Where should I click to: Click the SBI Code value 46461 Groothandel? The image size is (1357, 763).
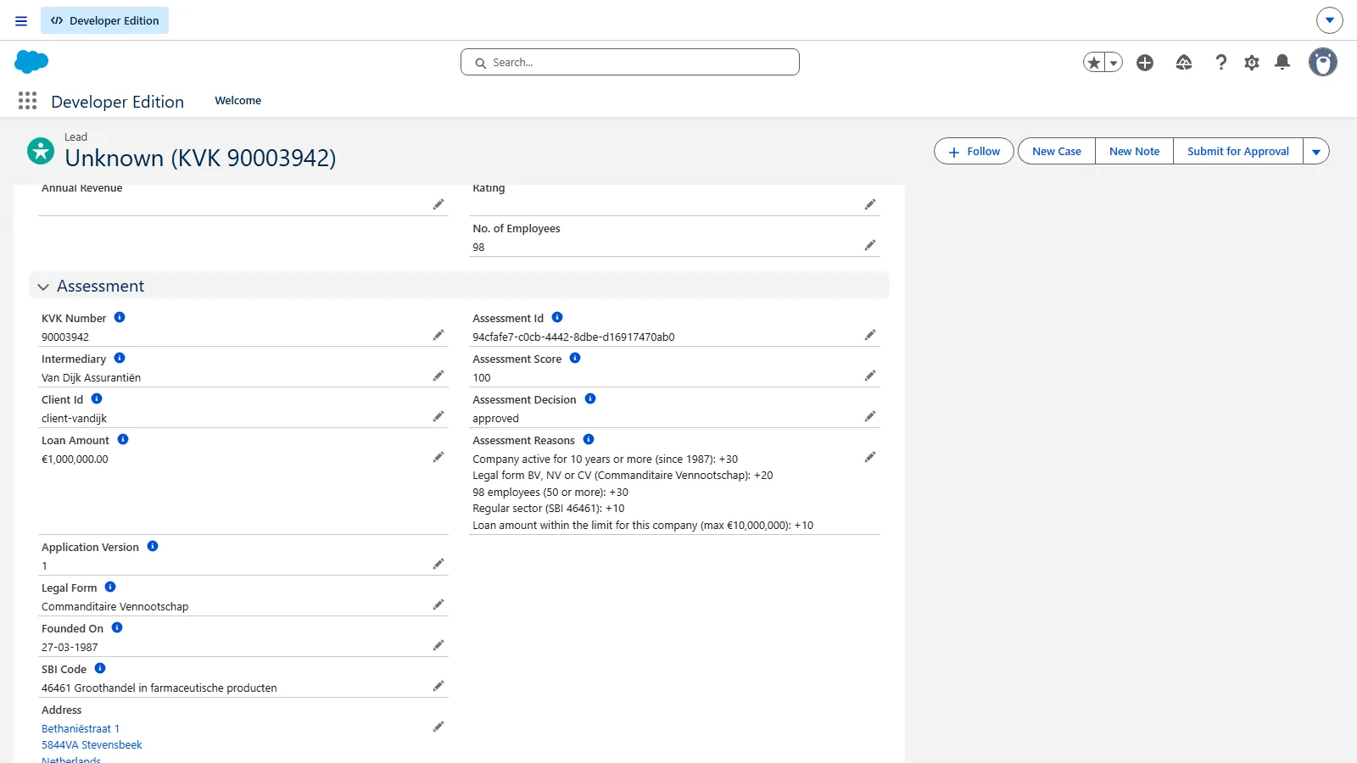coord(159,688)
